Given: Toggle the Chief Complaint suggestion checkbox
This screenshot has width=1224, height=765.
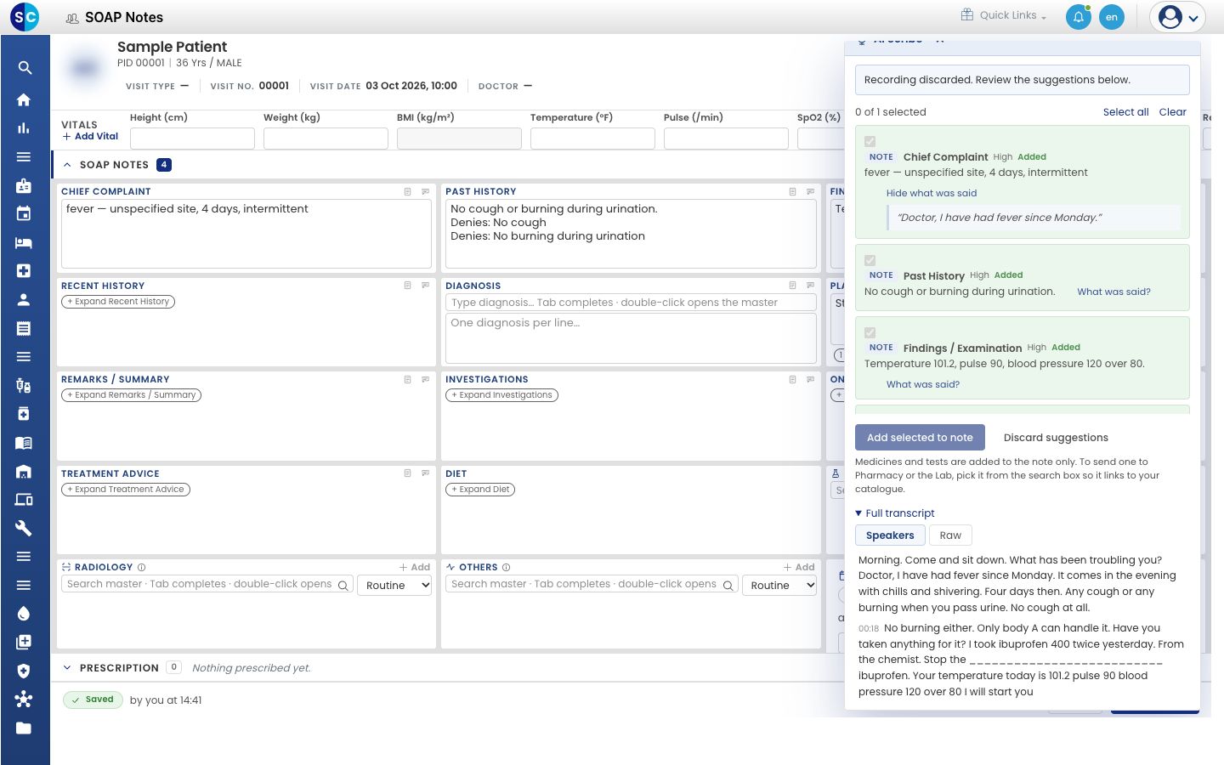Looking at the screenshot, I should (870, 142).
